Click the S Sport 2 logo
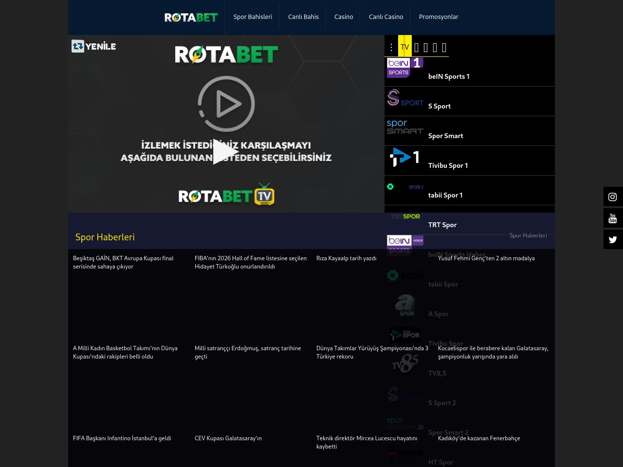This screenshot has height=467, width=623. click(405, 395)
